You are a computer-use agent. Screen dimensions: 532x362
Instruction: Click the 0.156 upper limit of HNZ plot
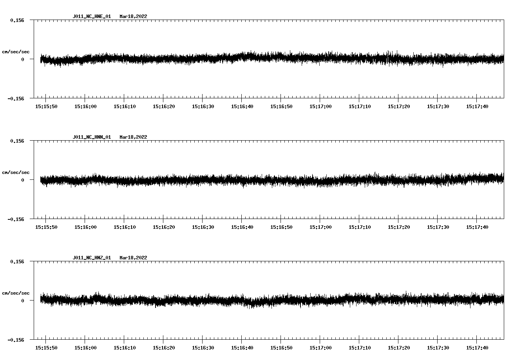click(x=17, y=261)
